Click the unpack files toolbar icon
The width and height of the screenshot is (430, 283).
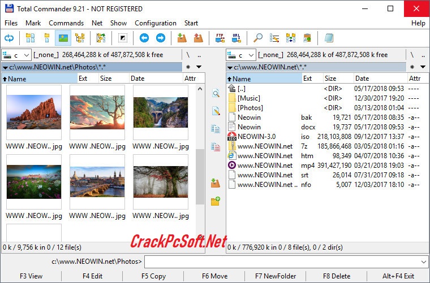click(198, 38)
